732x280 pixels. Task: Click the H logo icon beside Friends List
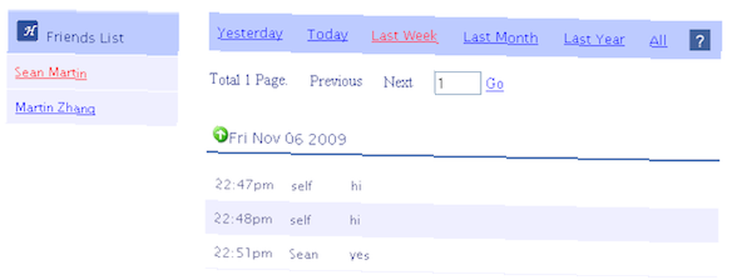(28, 31)
